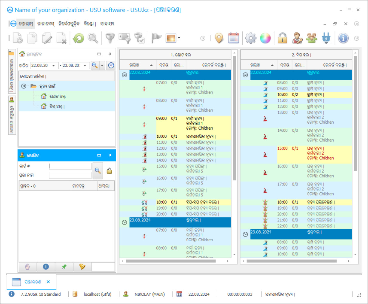Collapse the 22.08.2024 group in hall 1
368x304 pixels.
tap(124, 75)
